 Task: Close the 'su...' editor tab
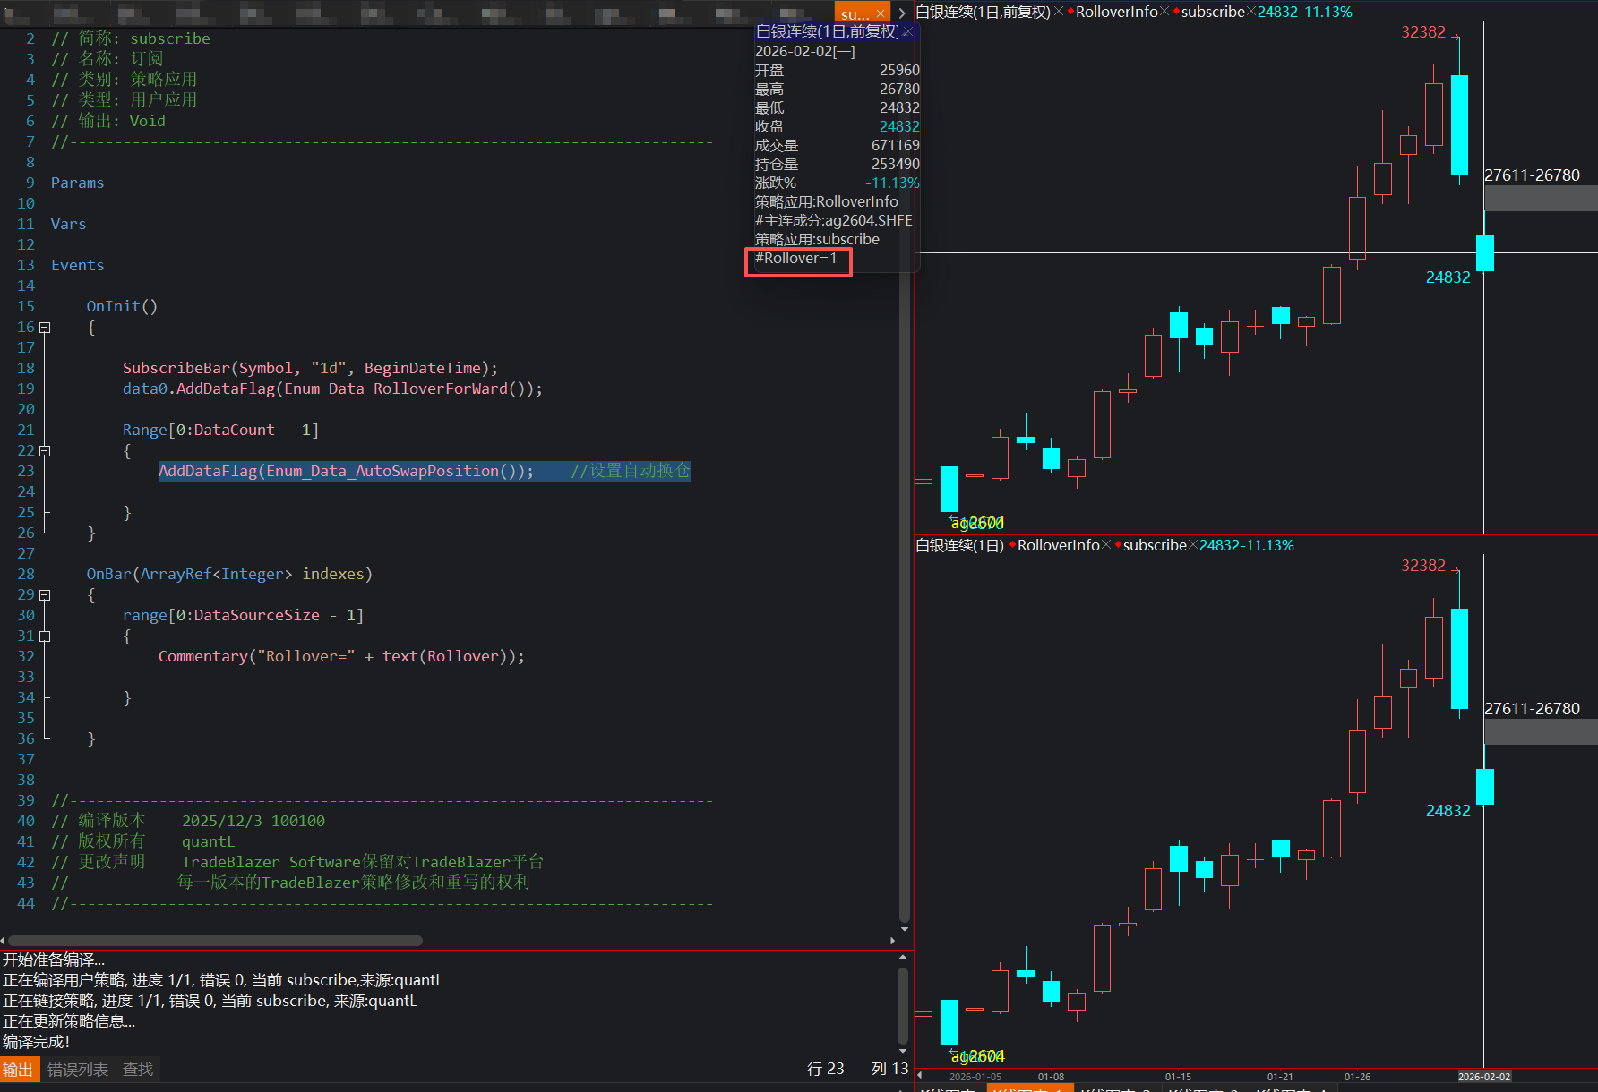(x=880, y=13)
